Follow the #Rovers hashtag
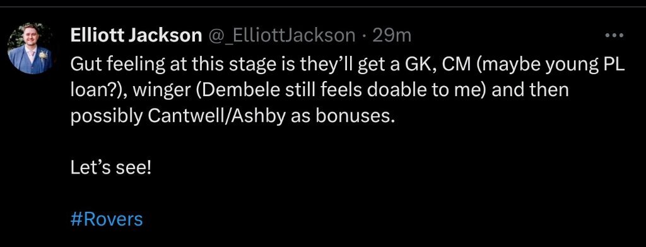This screenshot has width=646, height=247. coord(107,219)
